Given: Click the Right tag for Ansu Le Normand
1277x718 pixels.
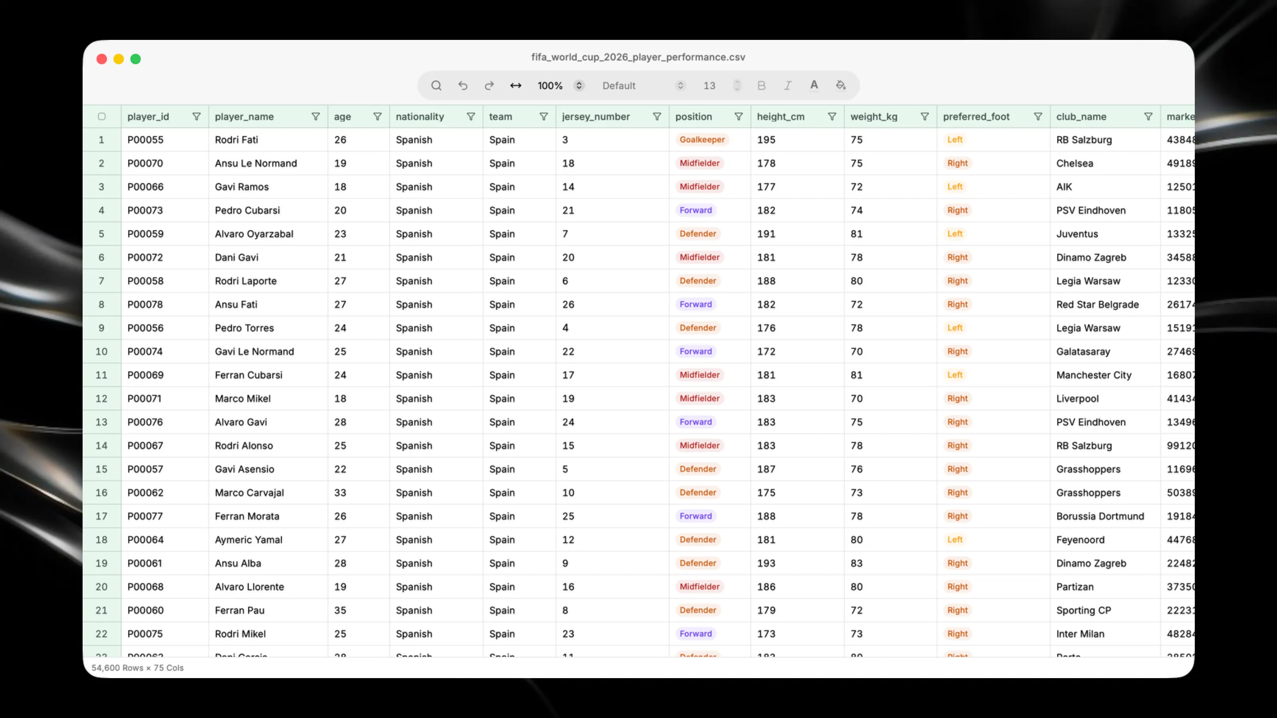Looking at the screenshot, I should (x=957, y=163).
